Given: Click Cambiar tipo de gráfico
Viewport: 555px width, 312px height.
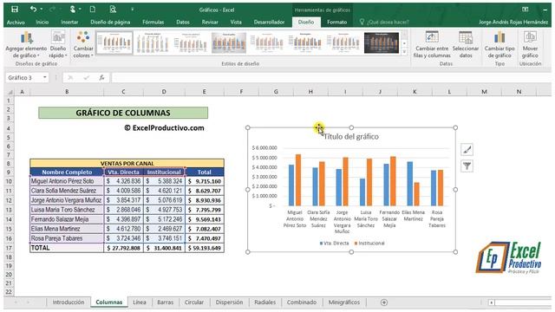Looking at the screenshot, I should click(x=499, y=44).
